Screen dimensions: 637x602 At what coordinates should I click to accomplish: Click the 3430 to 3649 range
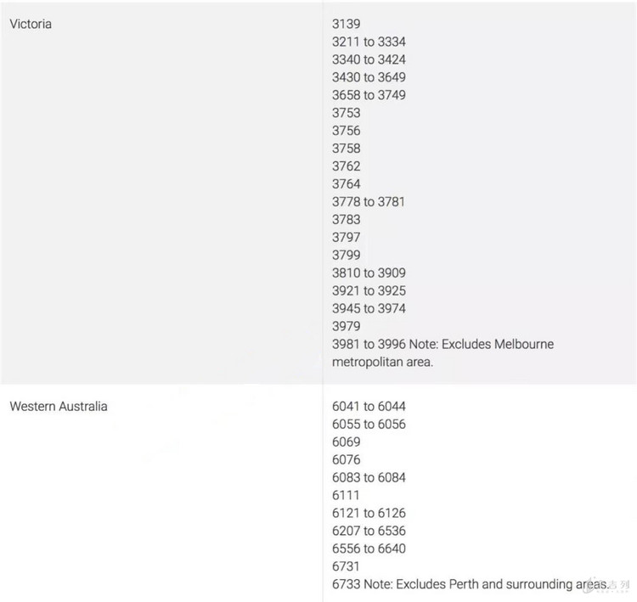(369, 77)
